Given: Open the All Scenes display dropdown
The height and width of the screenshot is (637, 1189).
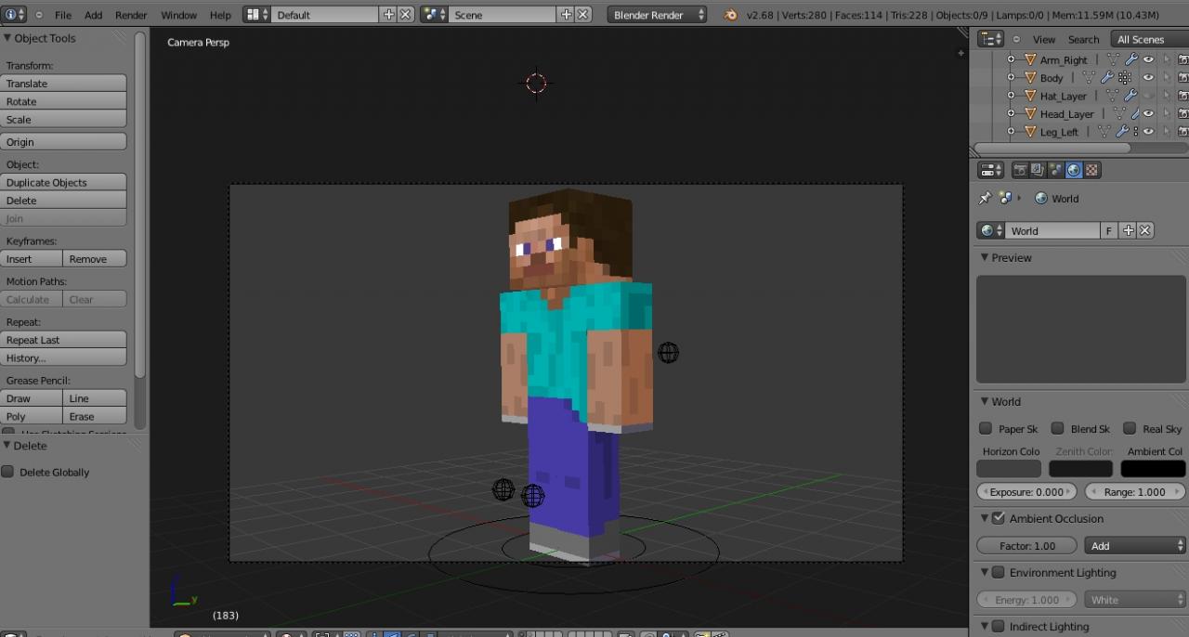Looking at the screenshot, I should coord(1141,39).
